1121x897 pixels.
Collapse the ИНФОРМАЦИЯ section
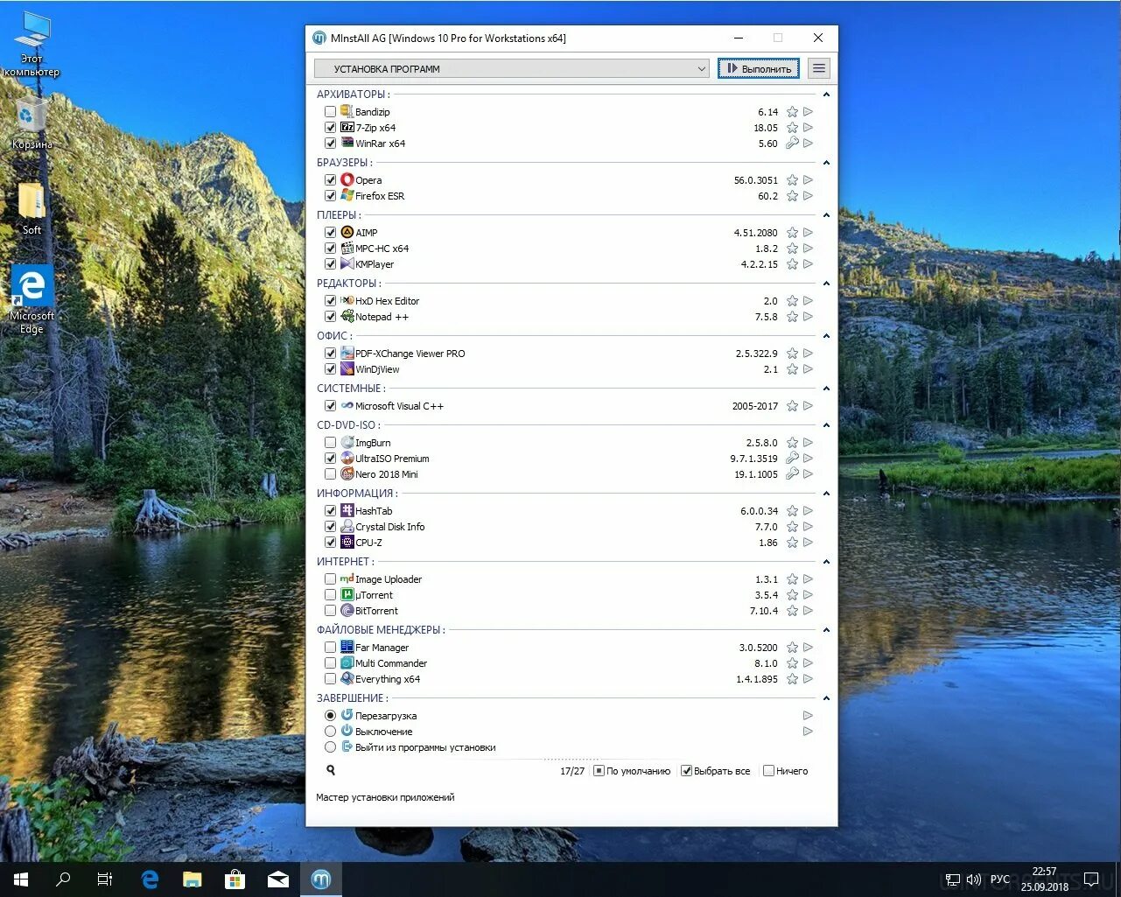(x=826, y=494)
